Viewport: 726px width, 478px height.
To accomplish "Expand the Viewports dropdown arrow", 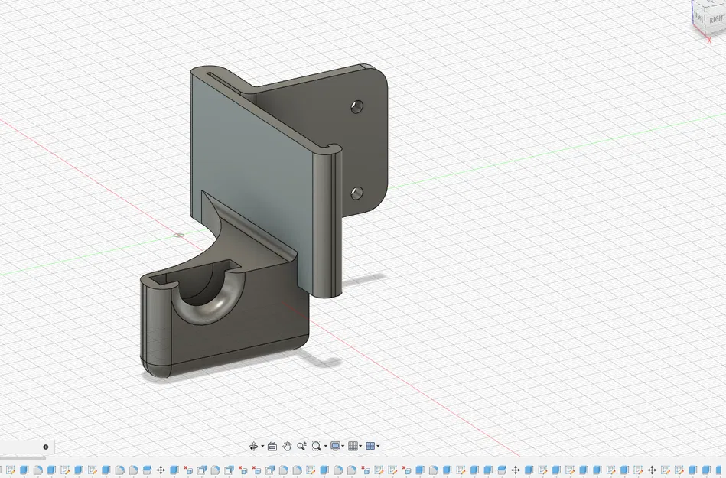I will 377,446.
